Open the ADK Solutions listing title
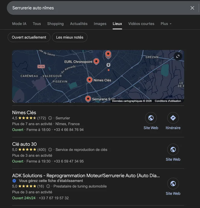Screen dimensions: 200x208 click(86, 176)
